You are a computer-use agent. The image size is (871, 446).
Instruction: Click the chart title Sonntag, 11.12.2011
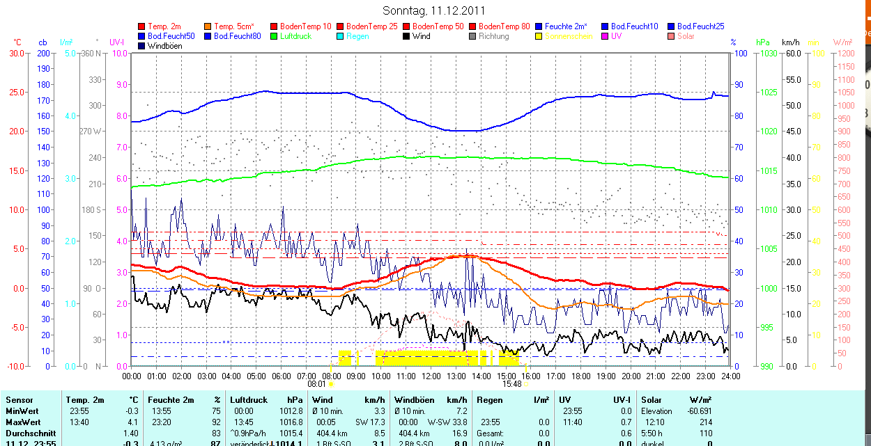[x=434, y=10]
